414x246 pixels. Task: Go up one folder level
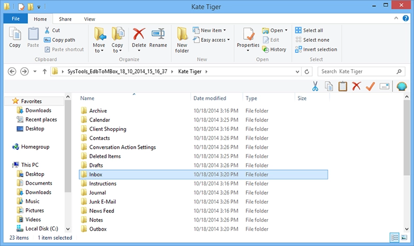point(45,71)
